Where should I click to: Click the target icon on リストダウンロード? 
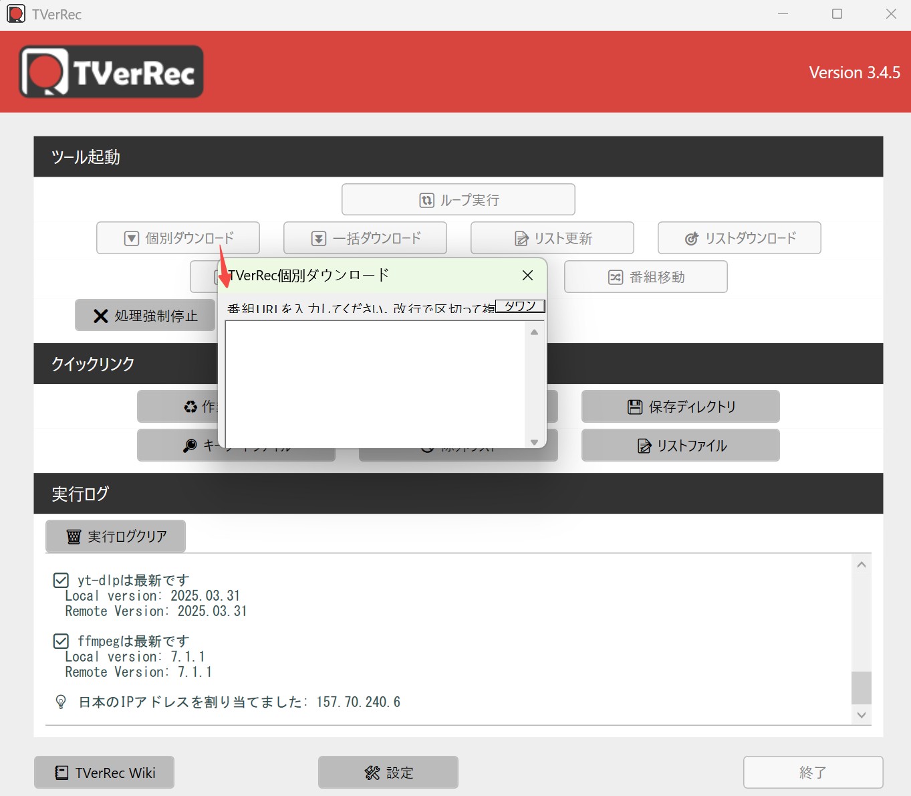[x=692, y=239]
